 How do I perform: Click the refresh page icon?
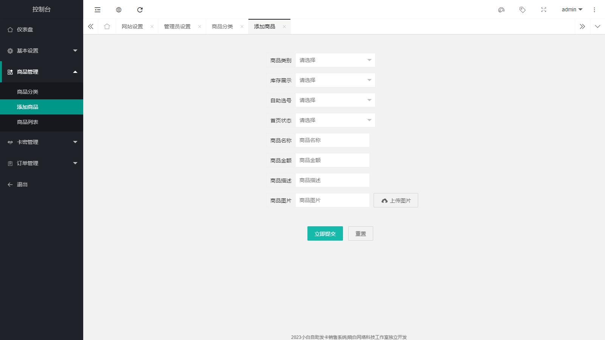[140, 10]
